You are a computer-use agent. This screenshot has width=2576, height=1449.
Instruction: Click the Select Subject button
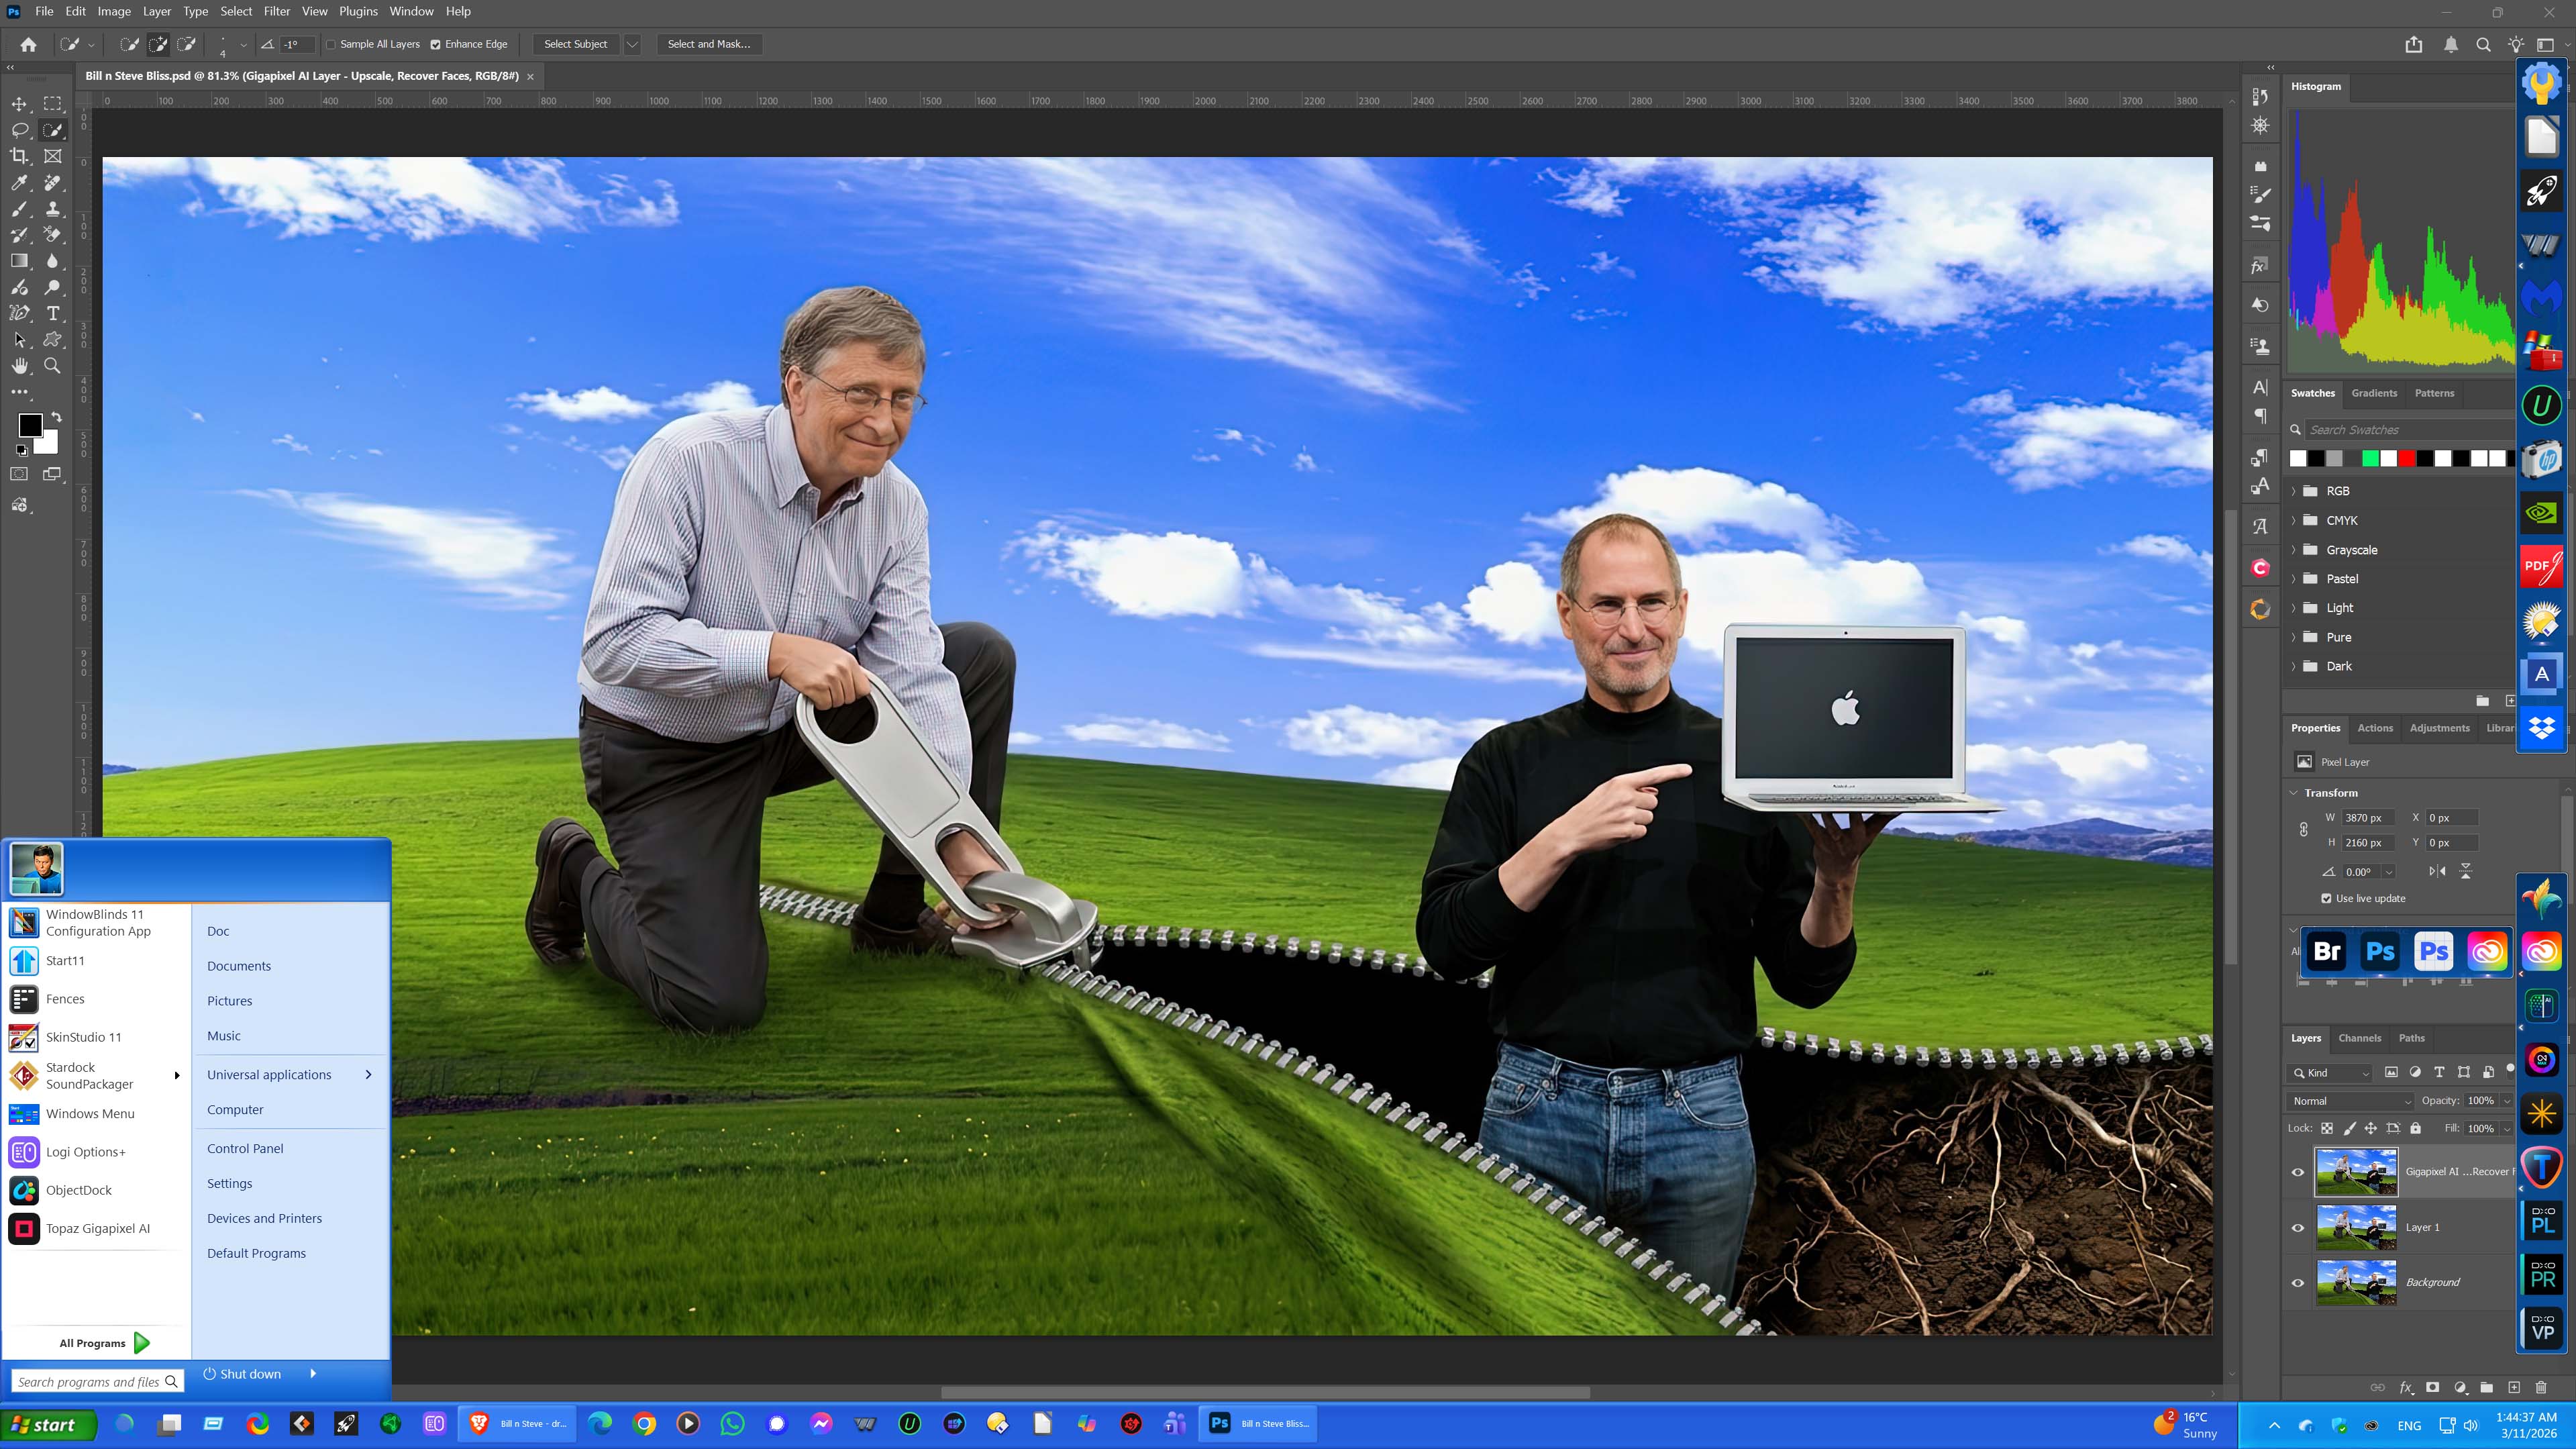(x=575, y=44)
